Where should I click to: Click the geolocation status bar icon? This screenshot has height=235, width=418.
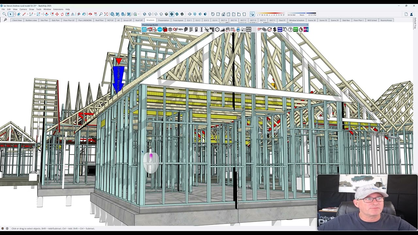pyautogui.click(x=3, y=228)
